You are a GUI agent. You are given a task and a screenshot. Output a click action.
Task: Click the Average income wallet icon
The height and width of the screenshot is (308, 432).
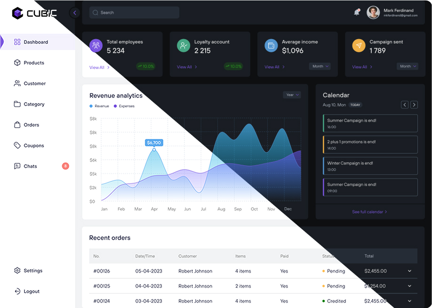point(271,46)
